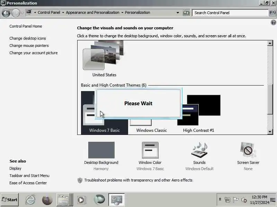Click the network tray icon
The image size is (277, 207).
click(227, 200)
